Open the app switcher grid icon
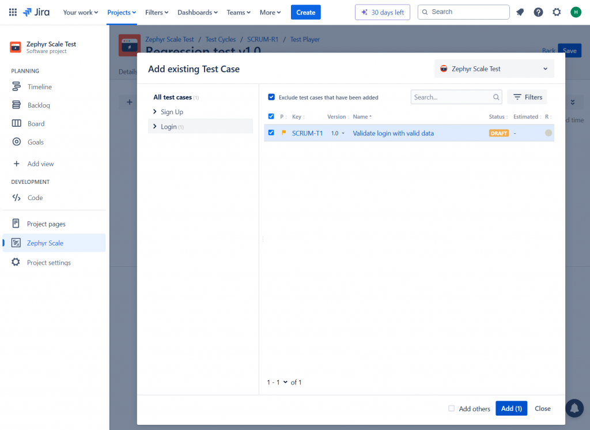Viewport: 590px width, 430px height. pos(13,12)
